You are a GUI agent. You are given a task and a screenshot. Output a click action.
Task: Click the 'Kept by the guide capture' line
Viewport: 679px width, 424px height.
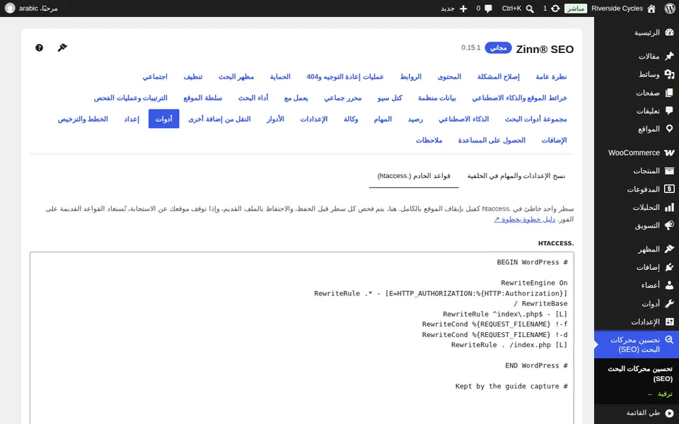pyautogui.click(x=511, y=387)
